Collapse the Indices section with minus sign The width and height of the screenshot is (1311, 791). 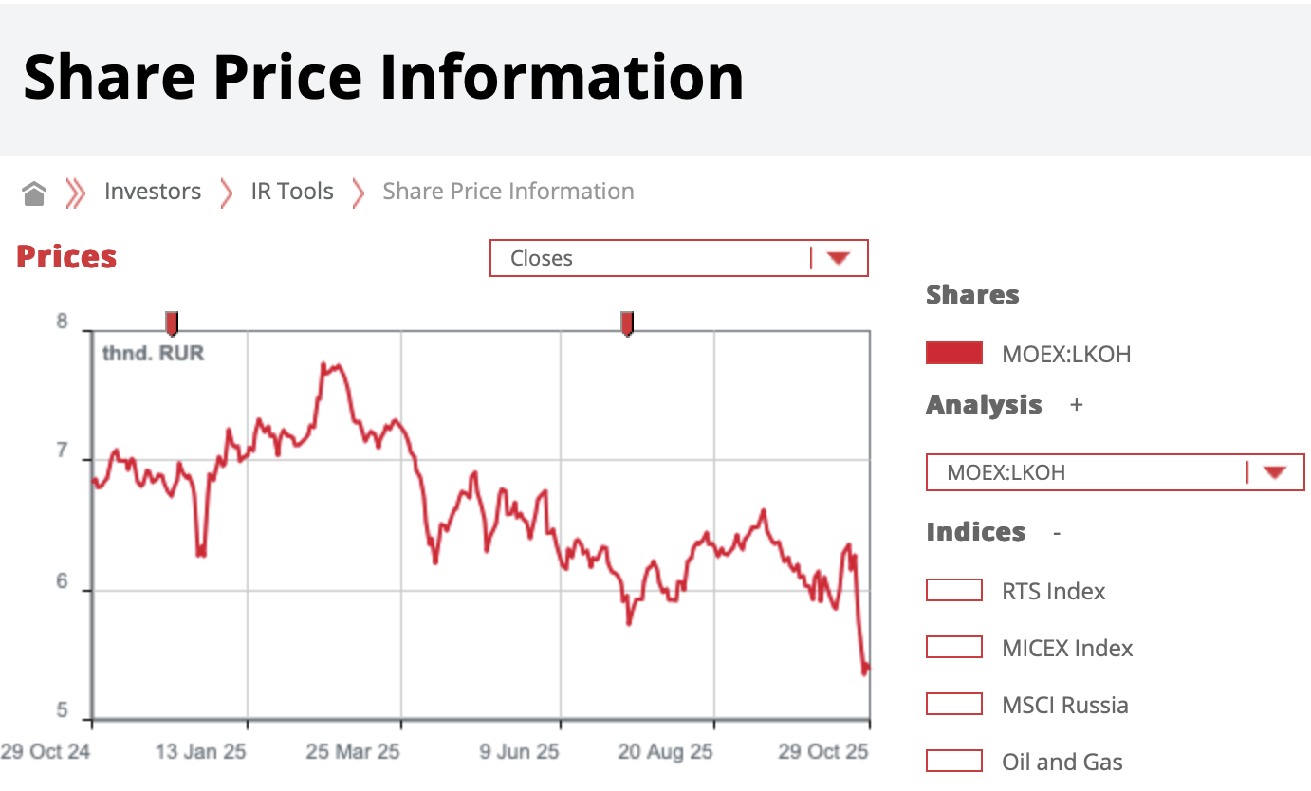point(1057,533)
